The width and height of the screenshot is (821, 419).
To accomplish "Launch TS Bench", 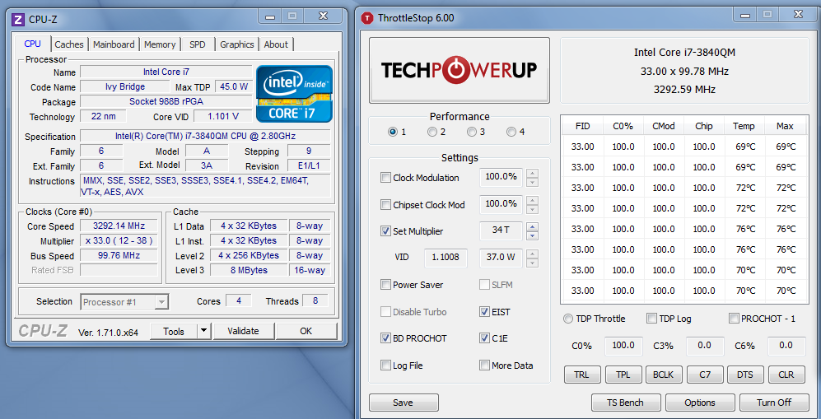I will point(625,403).
